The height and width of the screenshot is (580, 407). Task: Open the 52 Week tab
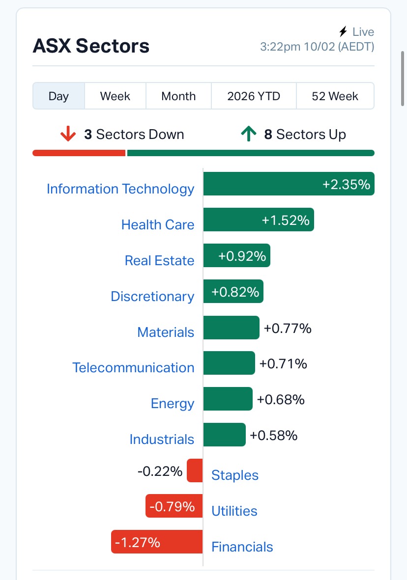point(335,96)
